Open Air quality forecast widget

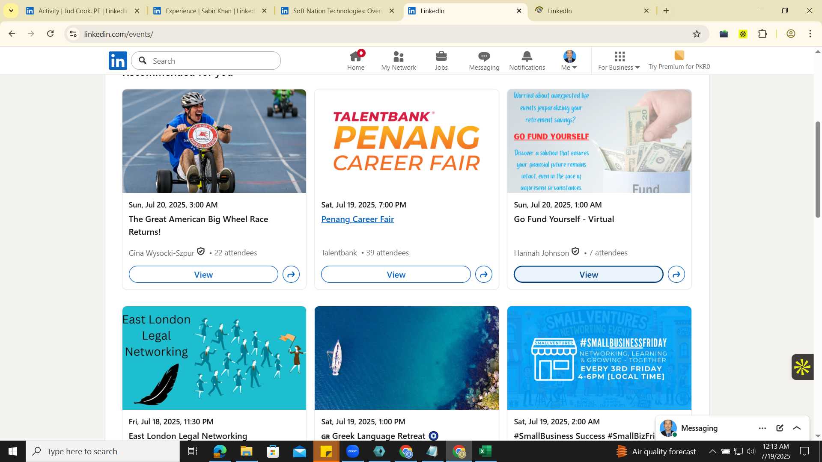tap(656, 451)
